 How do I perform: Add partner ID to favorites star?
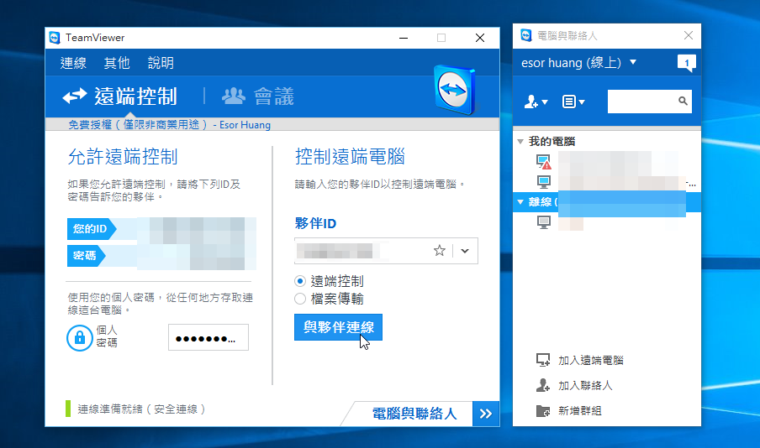(439, 251)
